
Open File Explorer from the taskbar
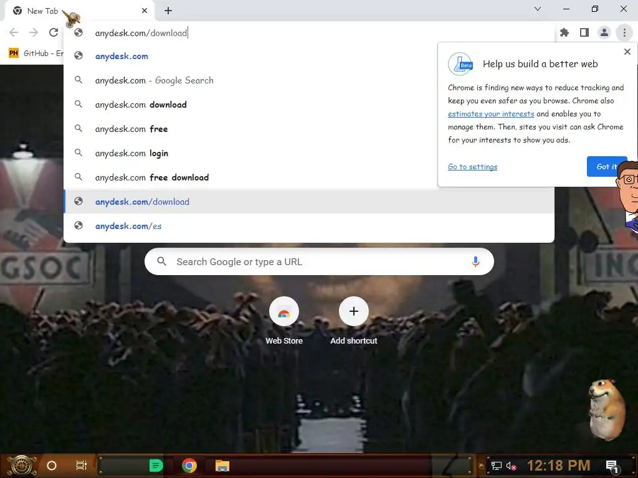tap(222, 466)
